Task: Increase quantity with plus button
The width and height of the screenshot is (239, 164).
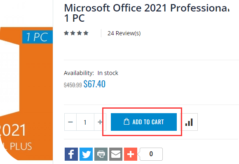Action: pyautogui.click(x=100, y=122)
